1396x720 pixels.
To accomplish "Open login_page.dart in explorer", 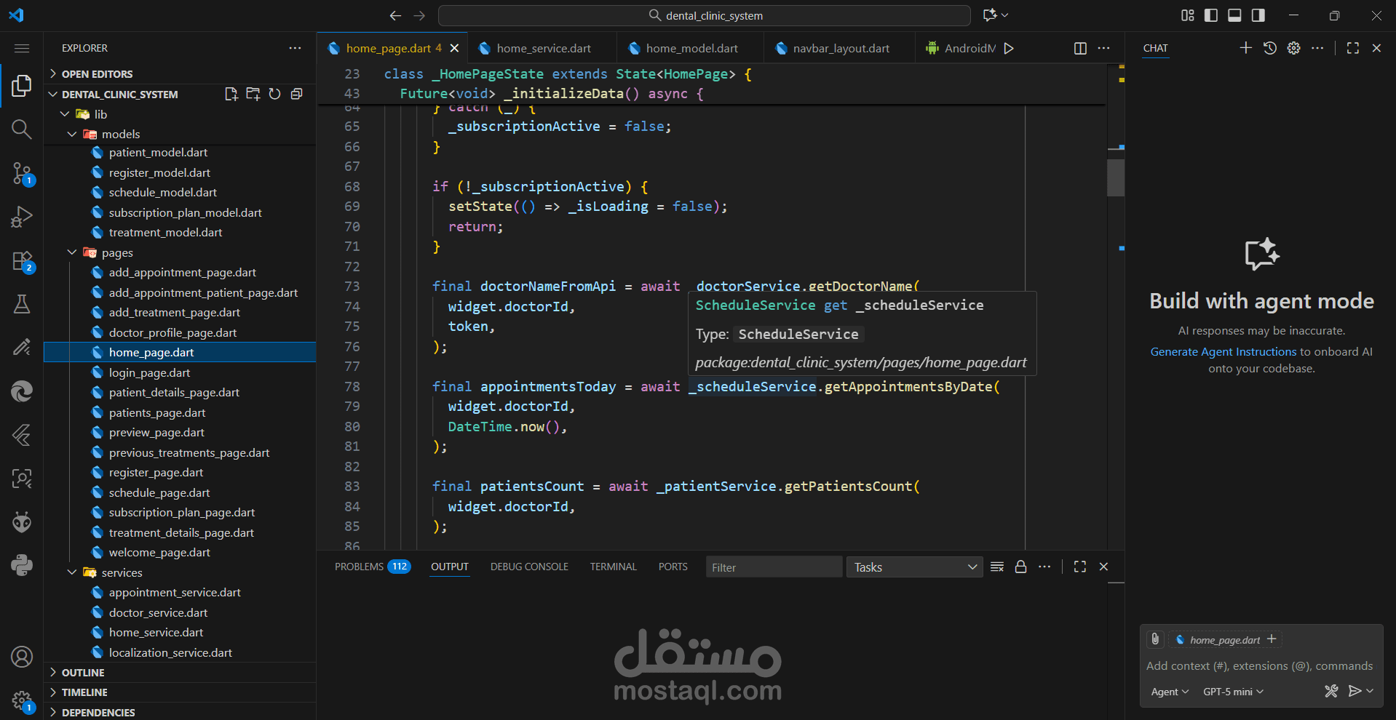I will pos(181,372).
